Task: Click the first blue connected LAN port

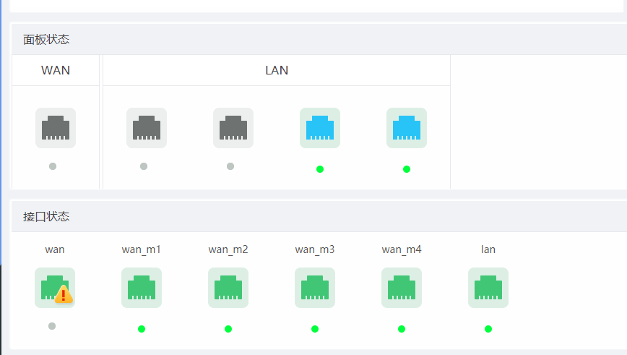Action: 319,128
